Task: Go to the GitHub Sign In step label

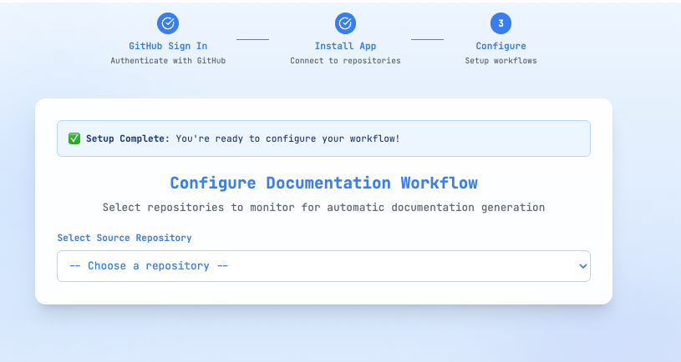Action: pos(168,46)
